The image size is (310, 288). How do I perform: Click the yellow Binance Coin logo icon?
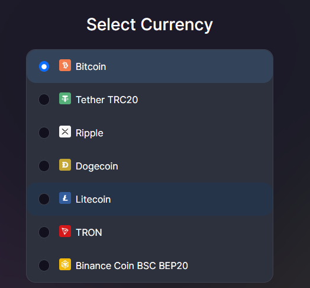65,264
